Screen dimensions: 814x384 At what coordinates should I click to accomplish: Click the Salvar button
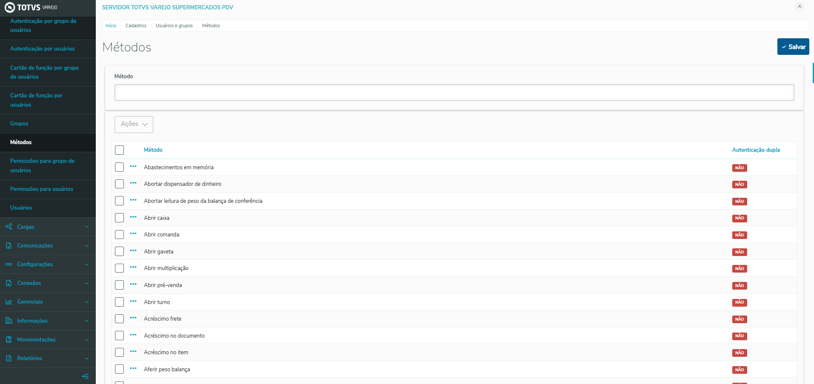tap(793, 47)
